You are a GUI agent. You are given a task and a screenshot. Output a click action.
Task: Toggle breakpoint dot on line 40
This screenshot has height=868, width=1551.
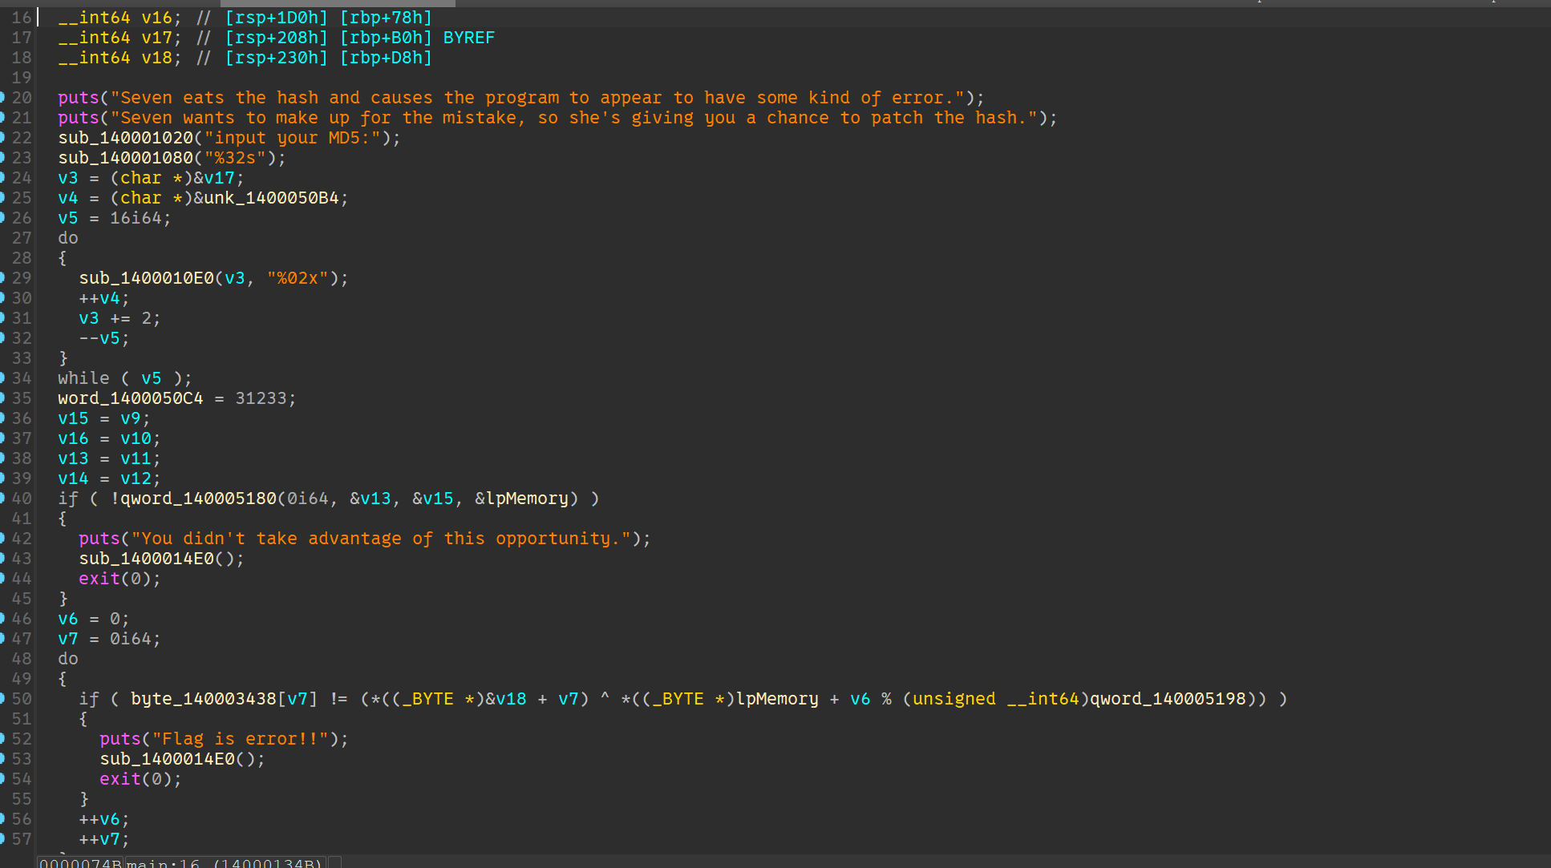(x=2, y=499)
